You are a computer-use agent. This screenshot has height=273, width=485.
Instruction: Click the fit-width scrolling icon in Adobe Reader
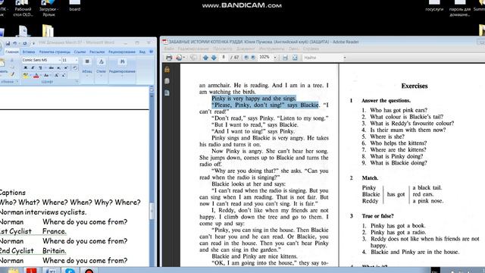coord(285,58)
